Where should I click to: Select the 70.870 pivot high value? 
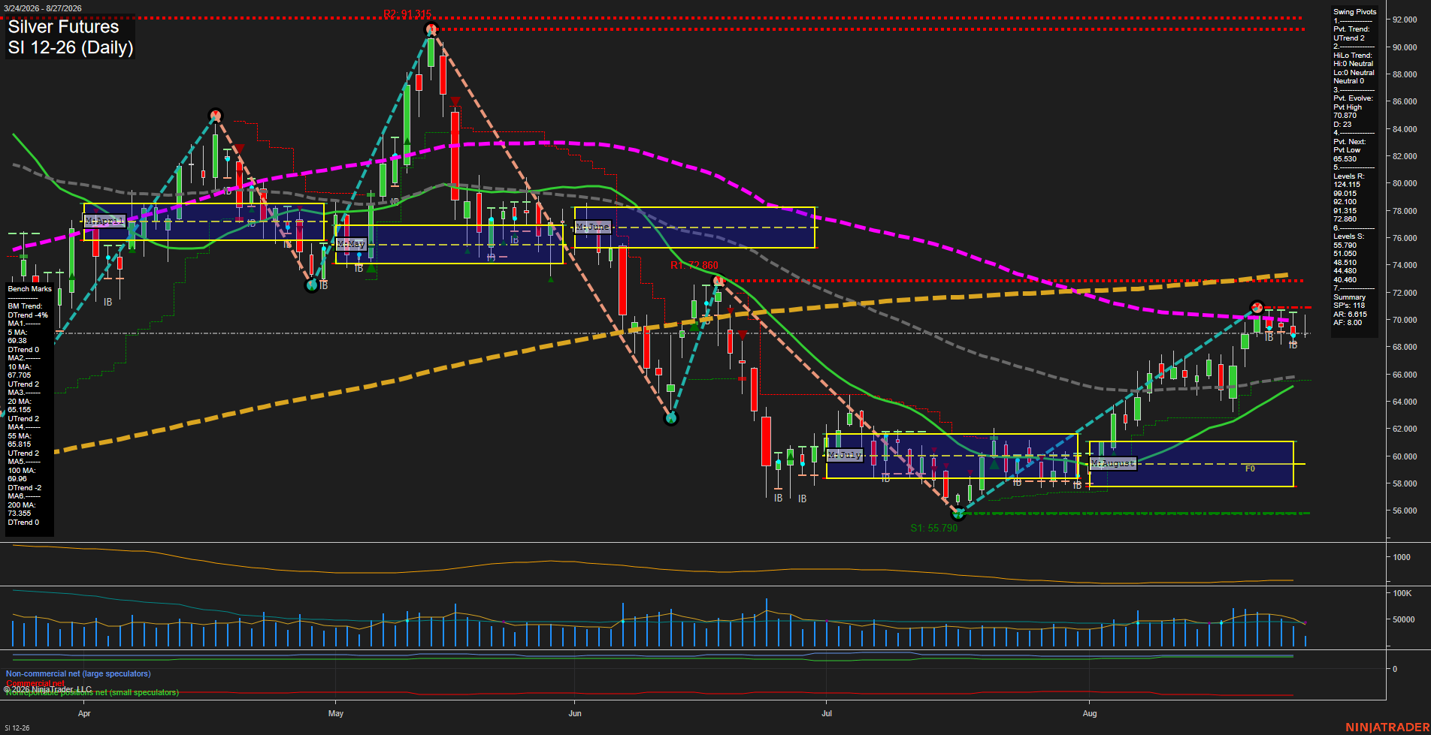tap(1345, 116)
